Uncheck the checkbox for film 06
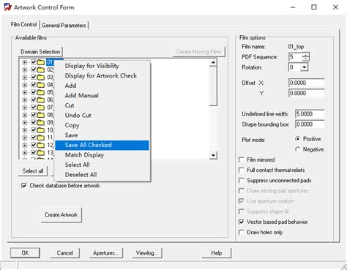 [34, 100]
